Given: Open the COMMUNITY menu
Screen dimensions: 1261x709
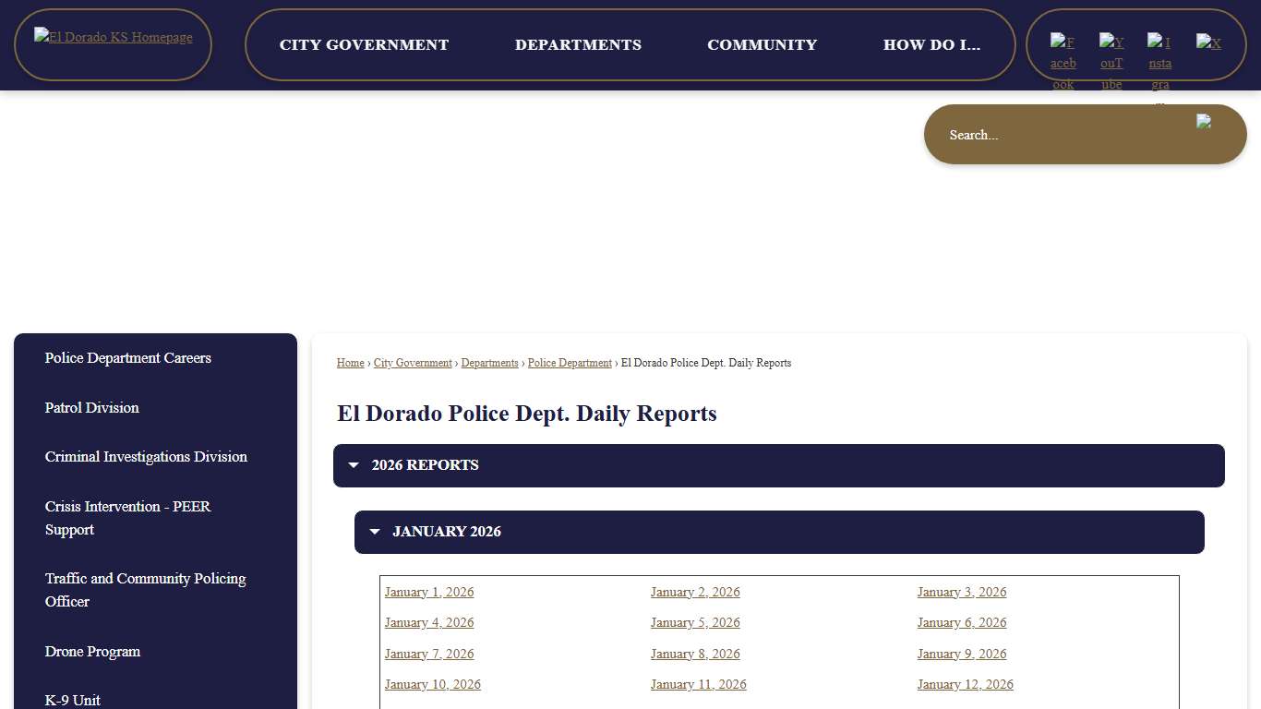Looking at the screenshot, I should 762,44.
